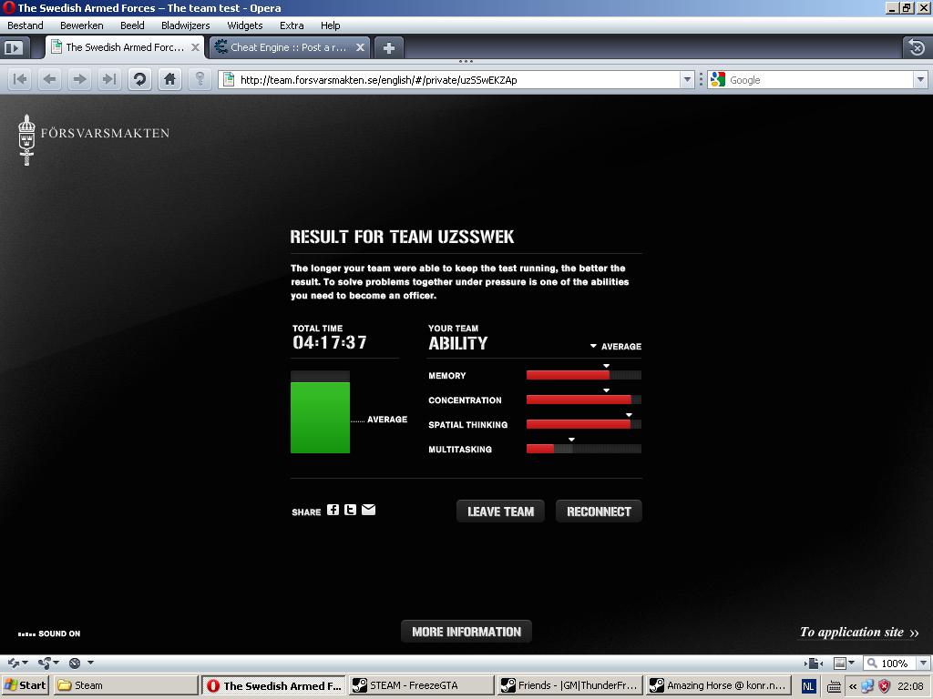
Task: Click the system clock 22:08
Action: tap(910, 686)
